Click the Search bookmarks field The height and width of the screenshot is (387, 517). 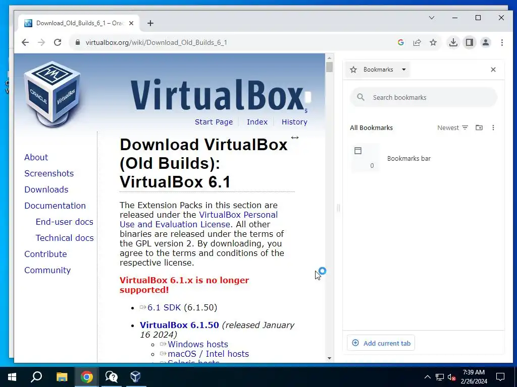[x=424, y=97]
